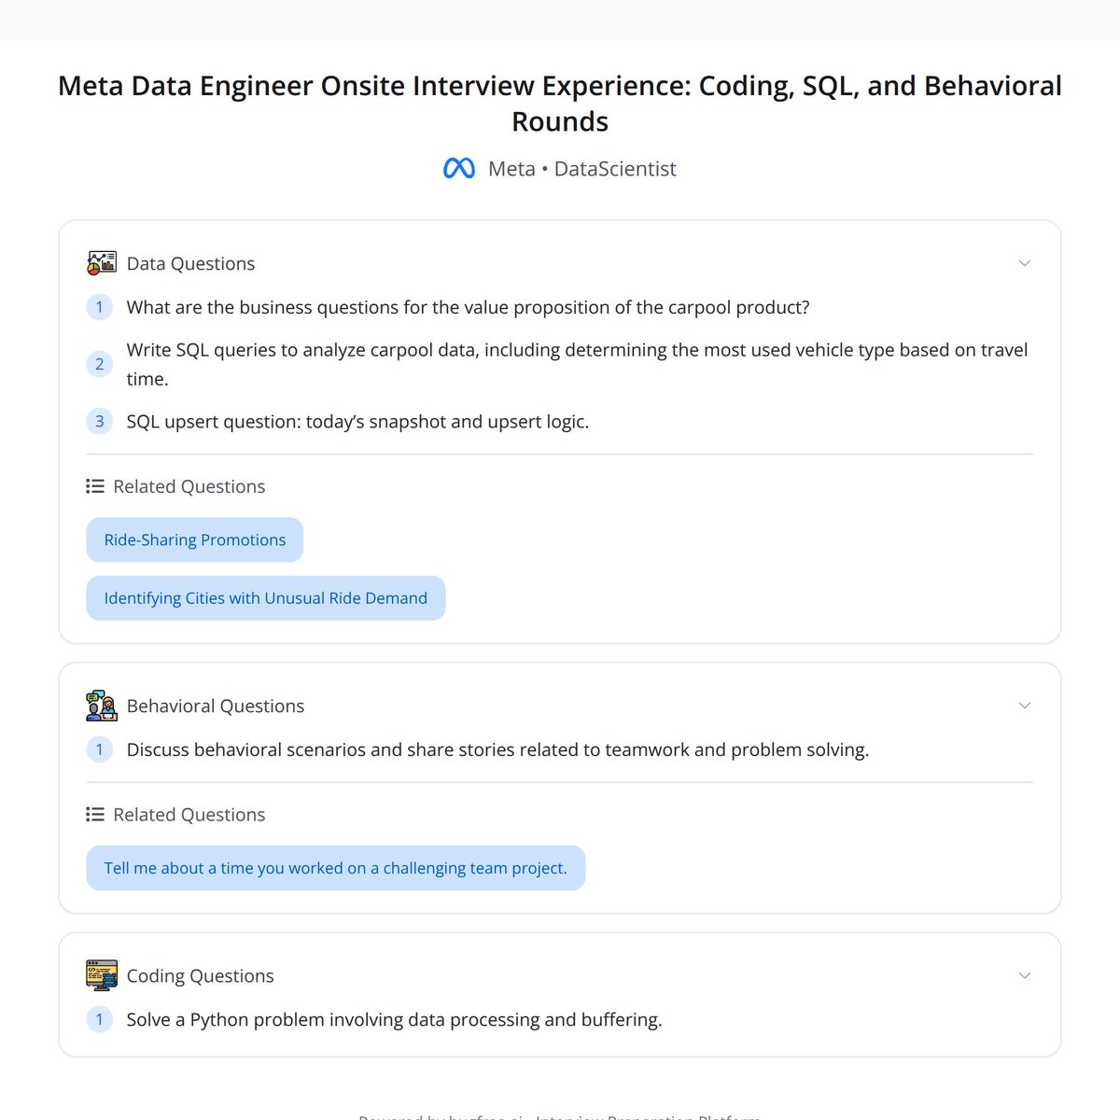Click the Data Questions chart icon

(102, 263)
